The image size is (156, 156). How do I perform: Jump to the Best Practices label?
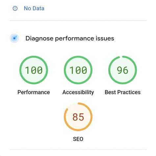tap(122, 92)
